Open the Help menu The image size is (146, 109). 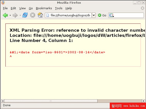(x=69, y=8)
